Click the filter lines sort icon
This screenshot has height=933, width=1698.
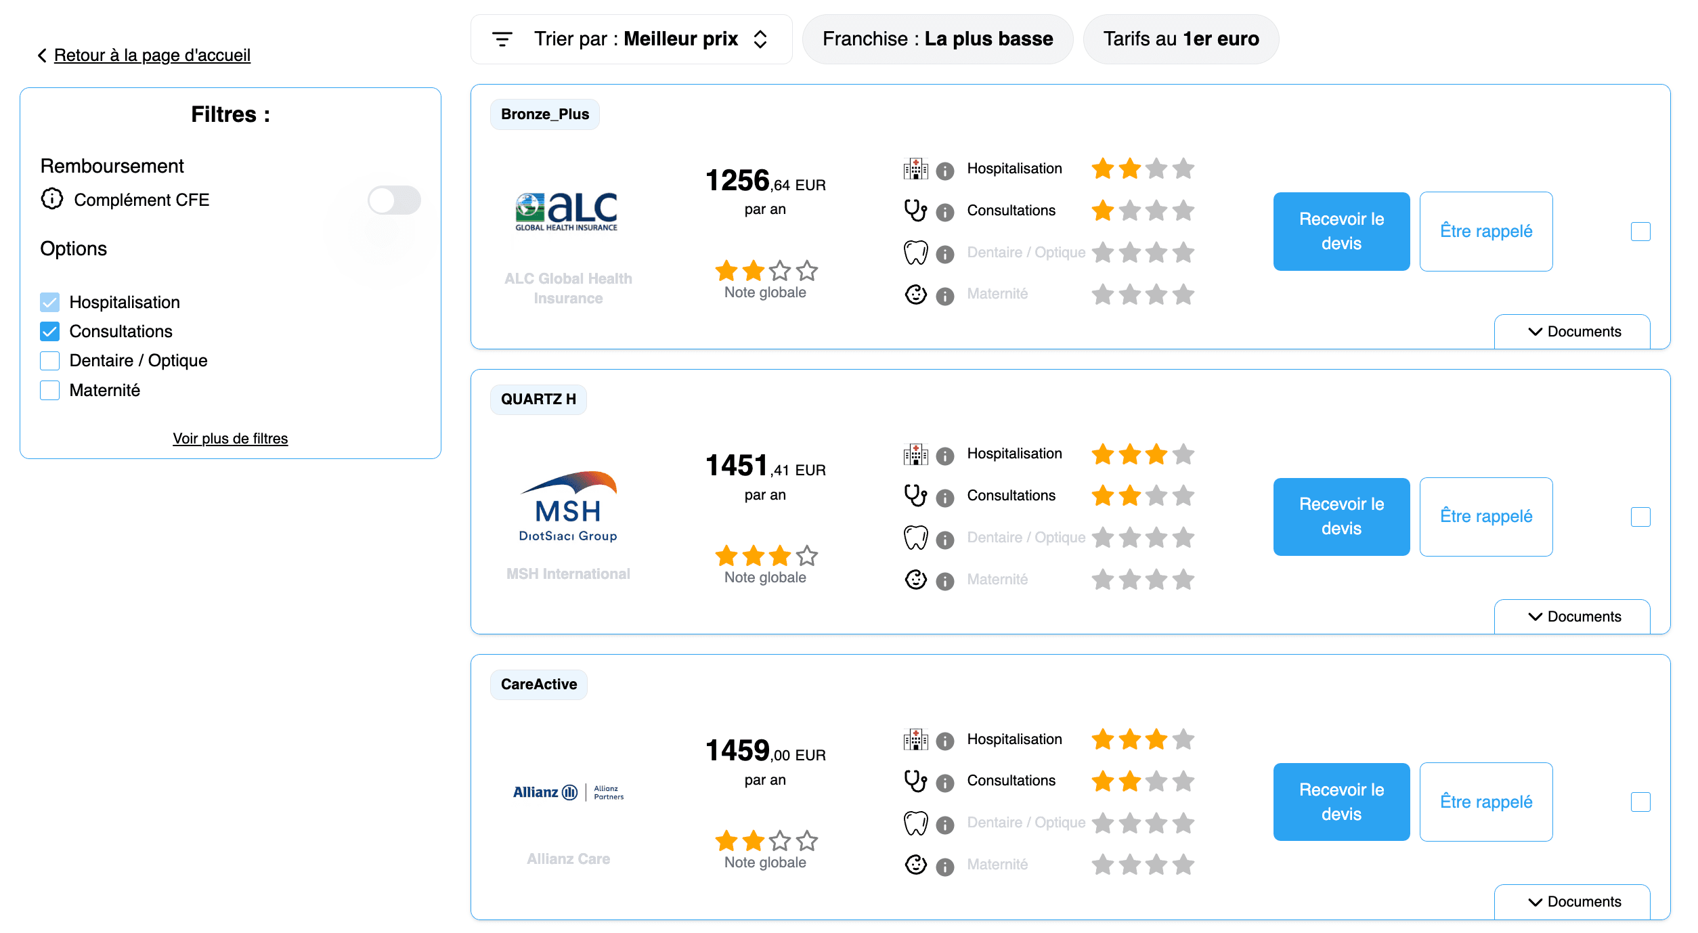502,39
